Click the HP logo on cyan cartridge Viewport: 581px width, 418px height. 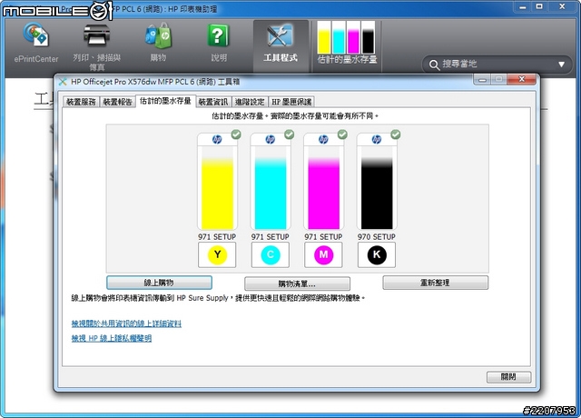pos(271,139)
